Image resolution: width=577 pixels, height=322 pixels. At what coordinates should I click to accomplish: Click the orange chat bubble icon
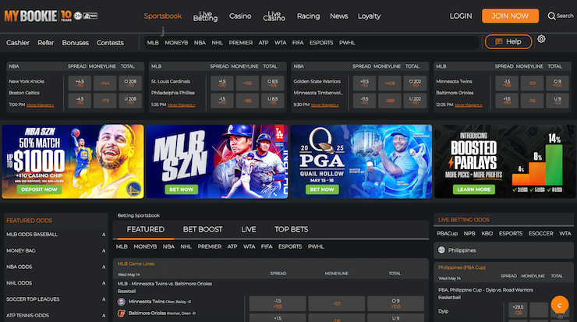click(x=559, y=305)
